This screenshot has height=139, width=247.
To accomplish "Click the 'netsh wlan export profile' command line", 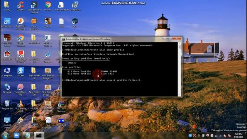I will [x=101, y=80].
